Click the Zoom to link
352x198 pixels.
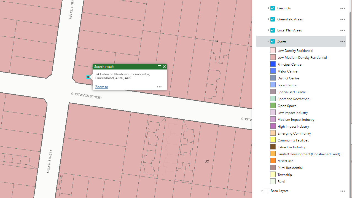pos(102,87)
